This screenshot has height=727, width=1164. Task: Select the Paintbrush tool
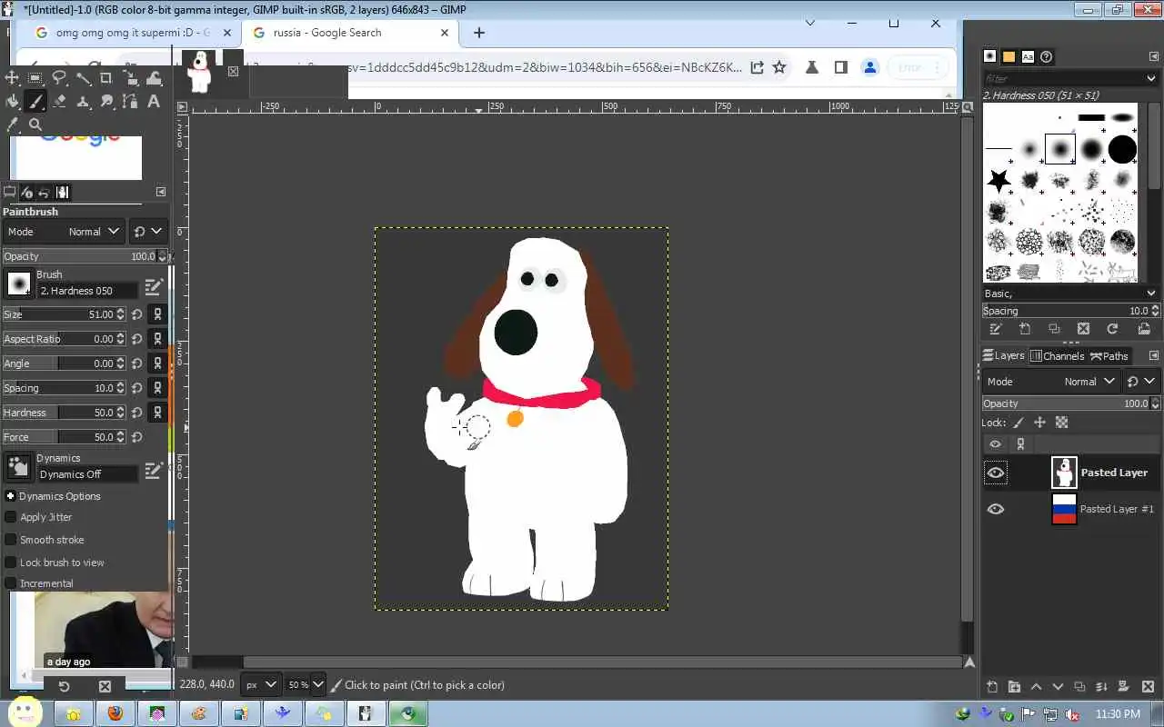pyautogui.click(x=35, y=102)
